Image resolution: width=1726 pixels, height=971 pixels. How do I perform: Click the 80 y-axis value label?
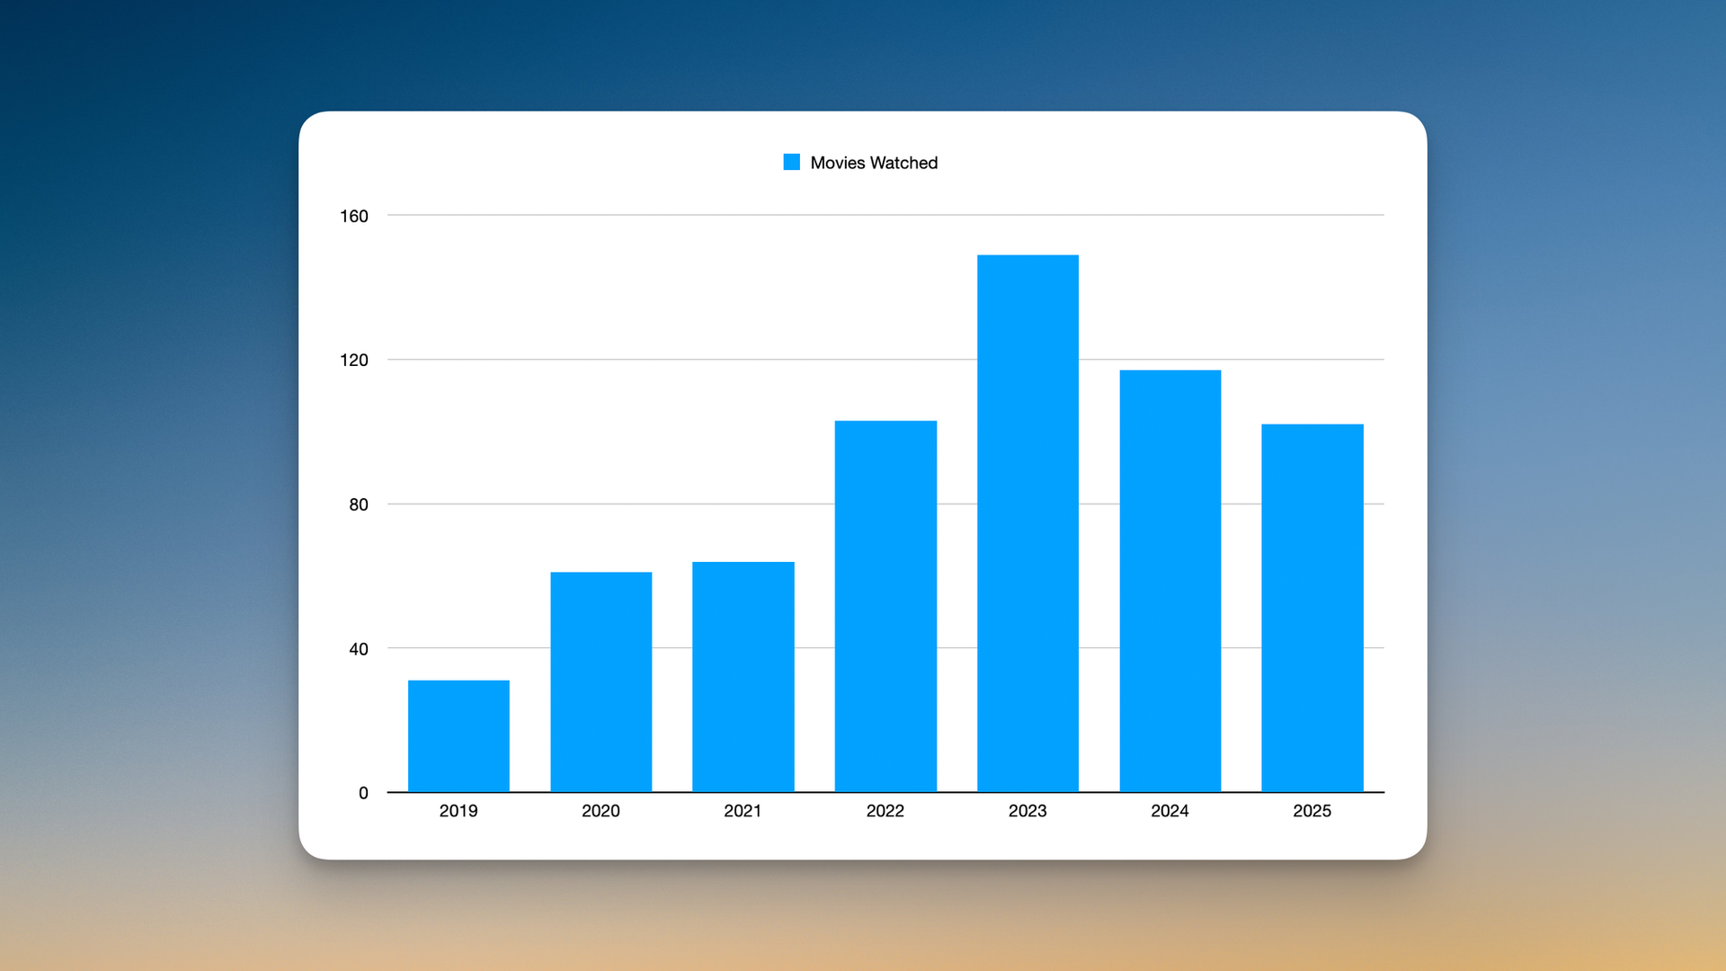(359, 504)
